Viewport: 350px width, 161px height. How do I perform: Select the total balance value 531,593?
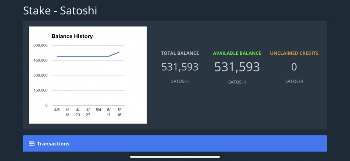pyautogui.click(x=180, y=67)
